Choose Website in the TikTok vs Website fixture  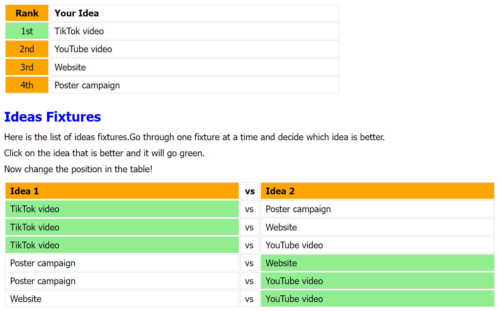coord(377,227)
